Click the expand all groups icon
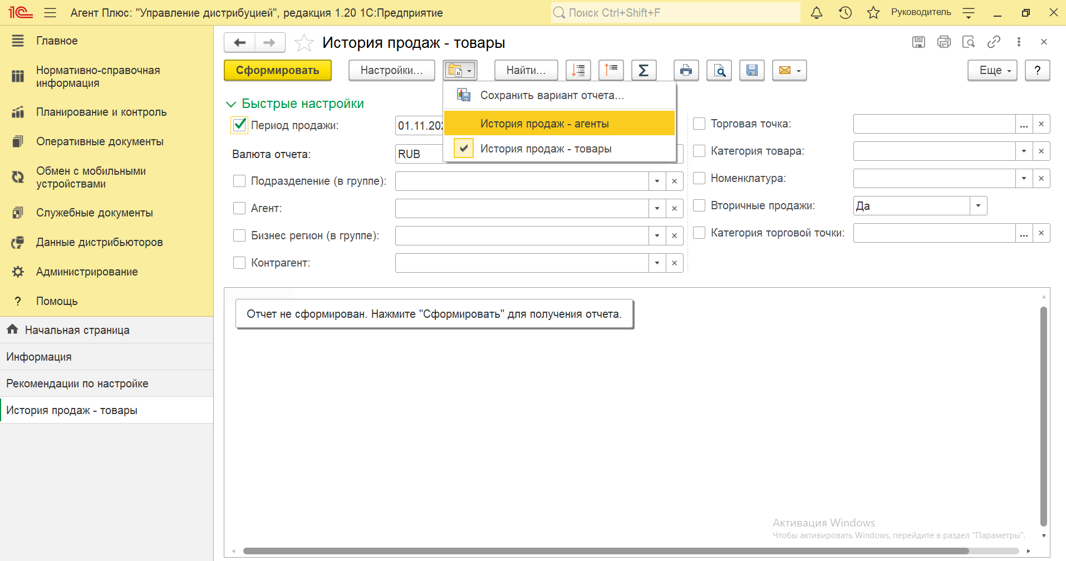Image resolution: width=1066 pixels, height=561 pixels. click(x=578, y=71)
